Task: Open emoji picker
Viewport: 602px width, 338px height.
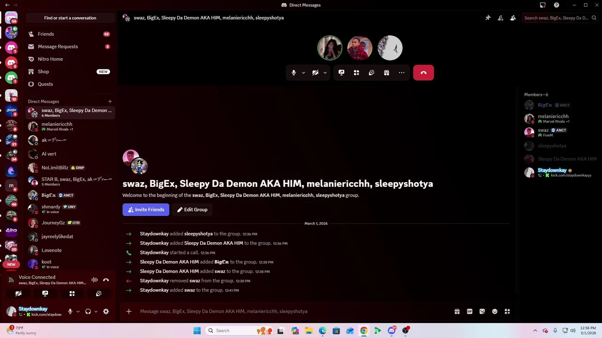Action: [x=495, y=311]
